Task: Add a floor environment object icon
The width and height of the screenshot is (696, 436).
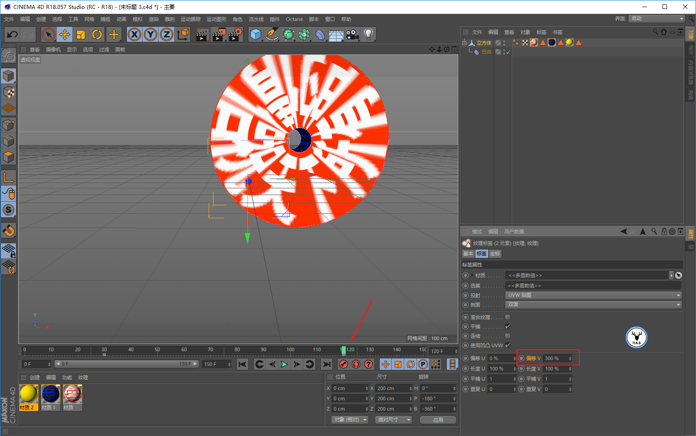Action: (336, 34)
